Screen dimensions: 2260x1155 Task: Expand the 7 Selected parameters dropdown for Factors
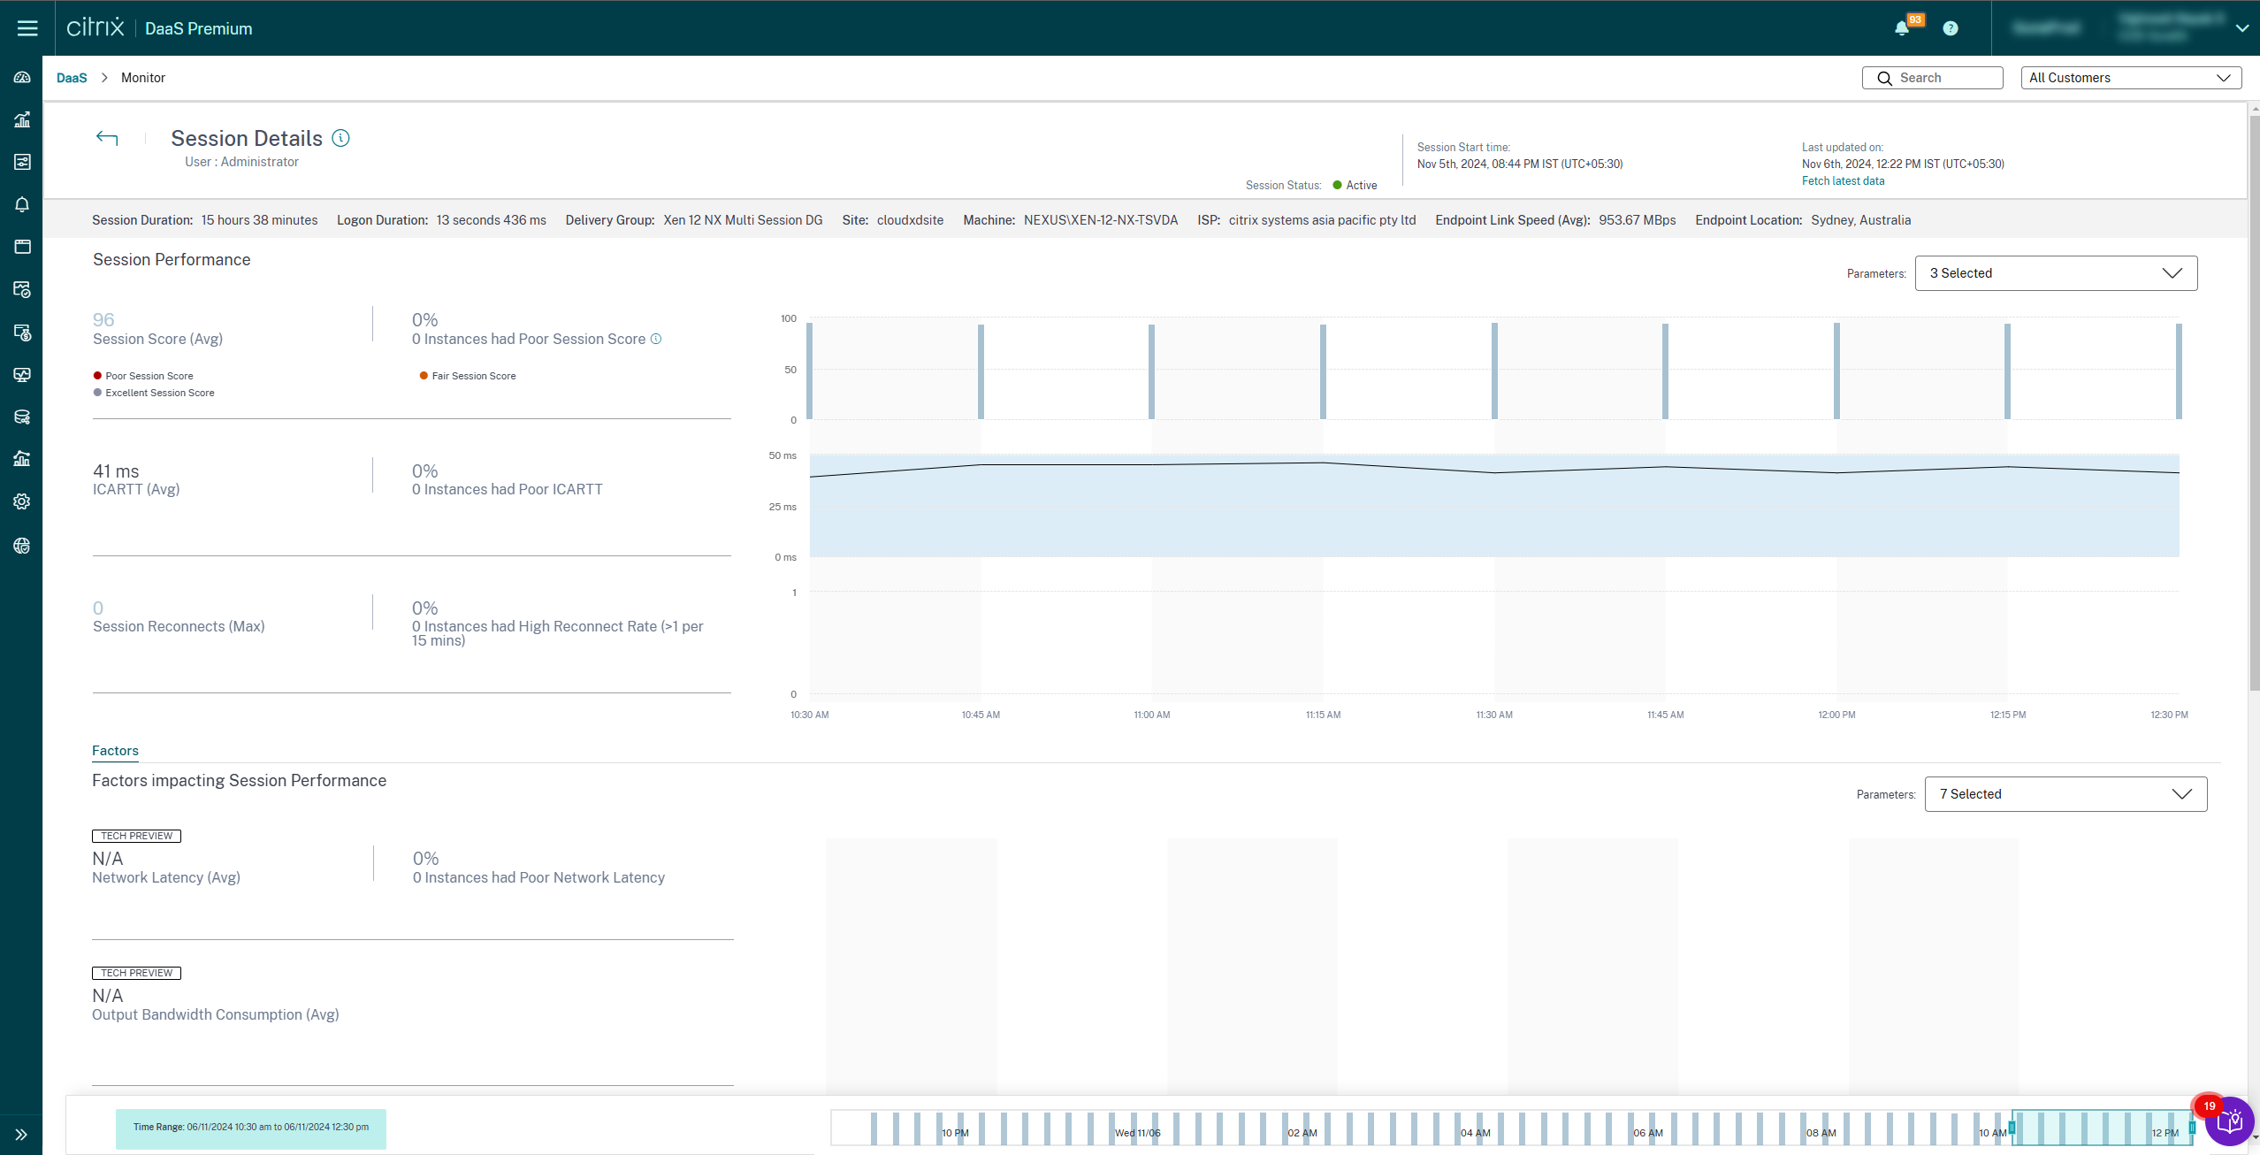click(x=2065, y=794)
